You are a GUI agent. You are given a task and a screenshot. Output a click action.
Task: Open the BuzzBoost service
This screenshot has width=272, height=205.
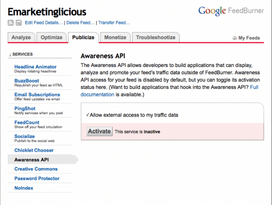click(27, 81)
